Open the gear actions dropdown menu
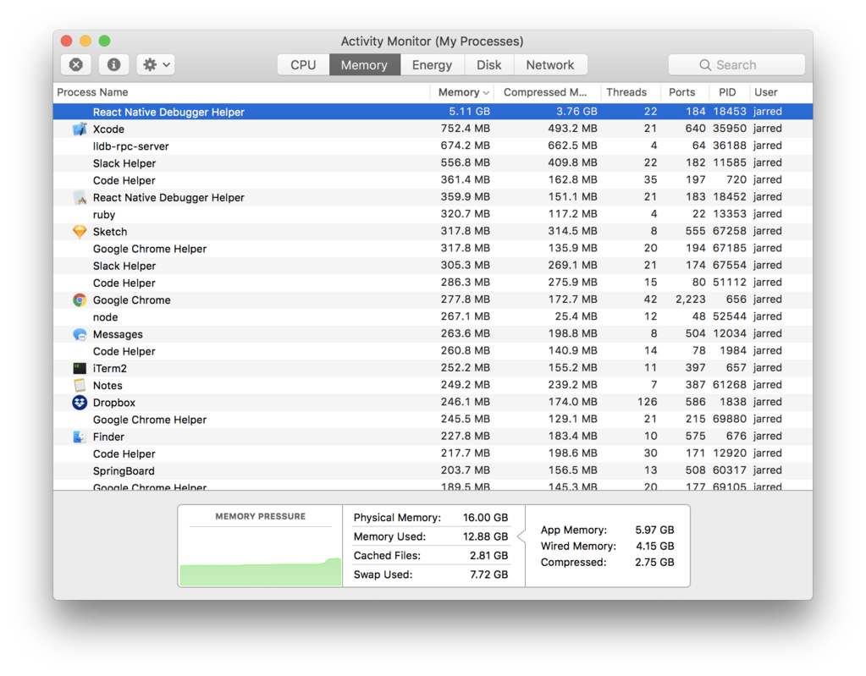Image resolution: width=866 pixels, height=676 pixels. pos(157,64)
